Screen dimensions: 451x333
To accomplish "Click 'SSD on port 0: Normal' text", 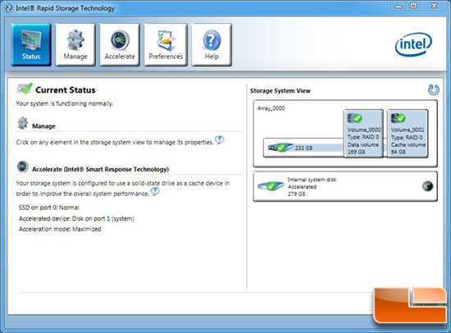I will pyautogui.click(x=49, y=208).
